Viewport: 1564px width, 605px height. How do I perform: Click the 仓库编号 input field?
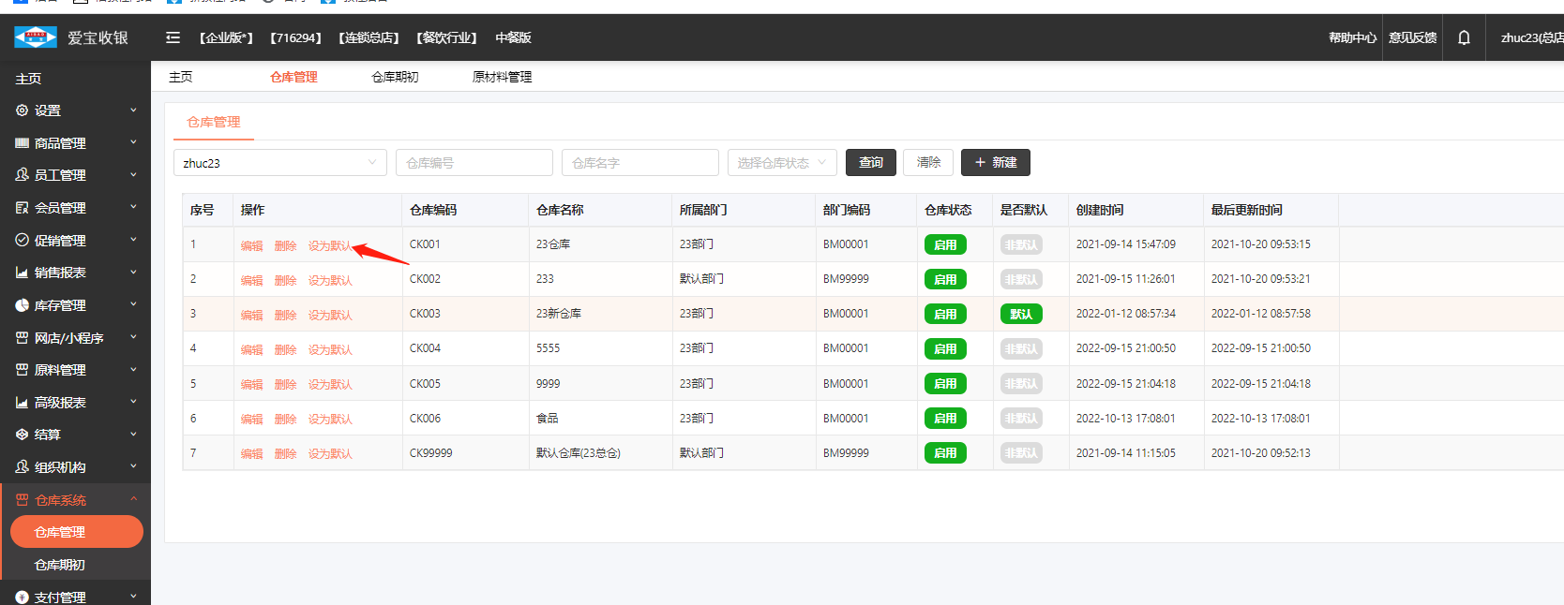pyautogui.click(x=474, y=163)
